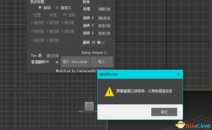Click the Tex 数 value field
The image size is (212, 130).
point(51,56)
